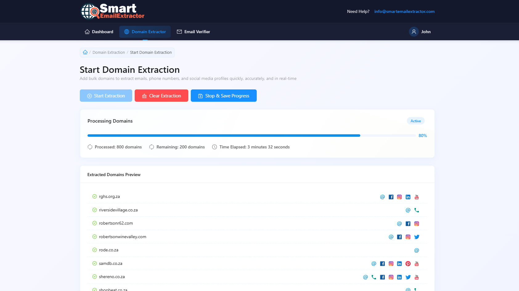The height and width of the screenshot is (291, 519).
Task: Open the Dashboard tab
Action: point(99,32)
